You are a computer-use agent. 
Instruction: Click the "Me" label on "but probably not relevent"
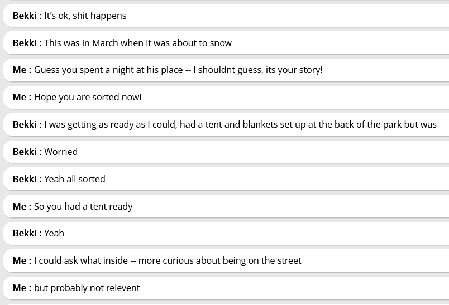pos(20,288)
